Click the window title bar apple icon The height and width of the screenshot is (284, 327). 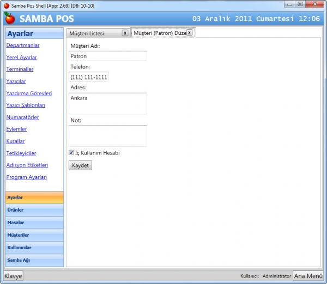7,5
